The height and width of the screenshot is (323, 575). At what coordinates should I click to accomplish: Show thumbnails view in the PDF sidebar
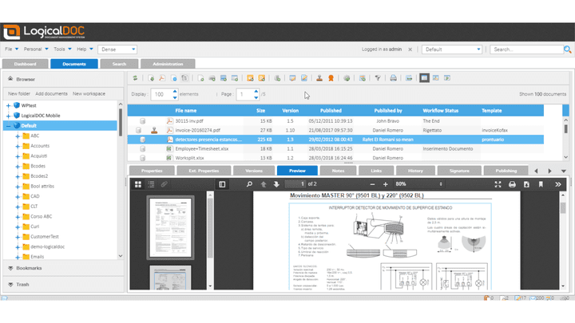tap(137, 184)
